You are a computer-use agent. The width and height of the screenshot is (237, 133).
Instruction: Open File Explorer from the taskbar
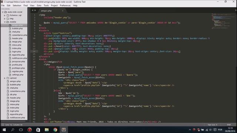[x=47, y=130]
